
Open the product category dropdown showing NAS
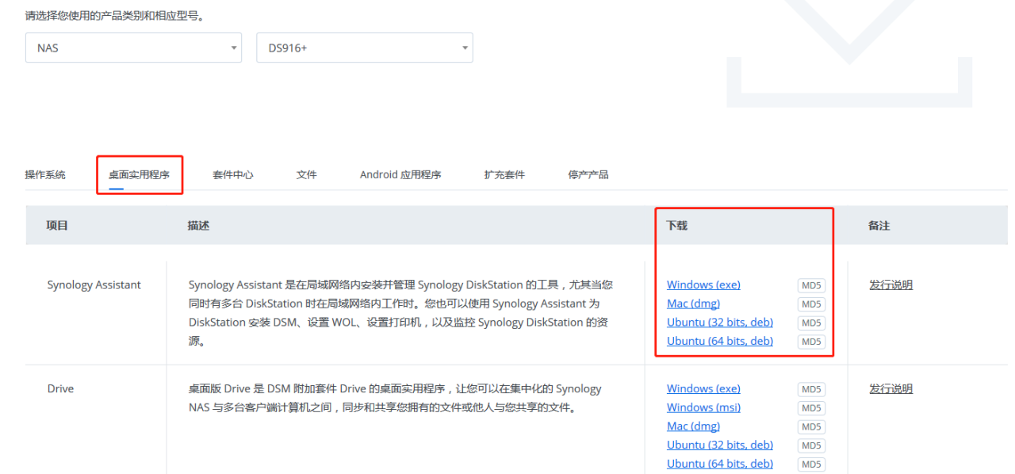[132, 48]
